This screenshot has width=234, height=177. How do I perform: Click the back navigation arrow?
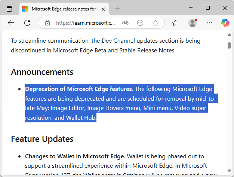pyautogui.click(x=11, y=23)
